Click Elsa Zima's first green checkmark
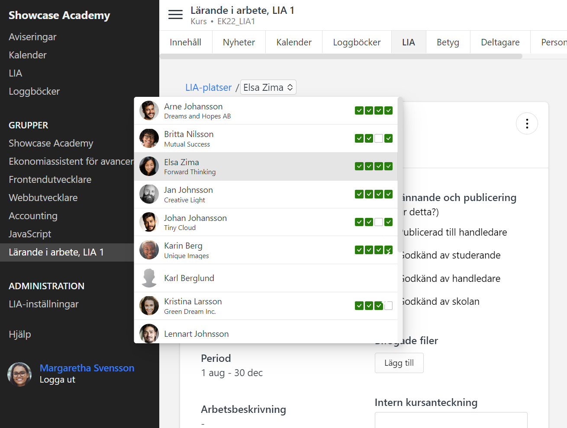The height and width of the screenshot is (428, 567). point(359,166)
